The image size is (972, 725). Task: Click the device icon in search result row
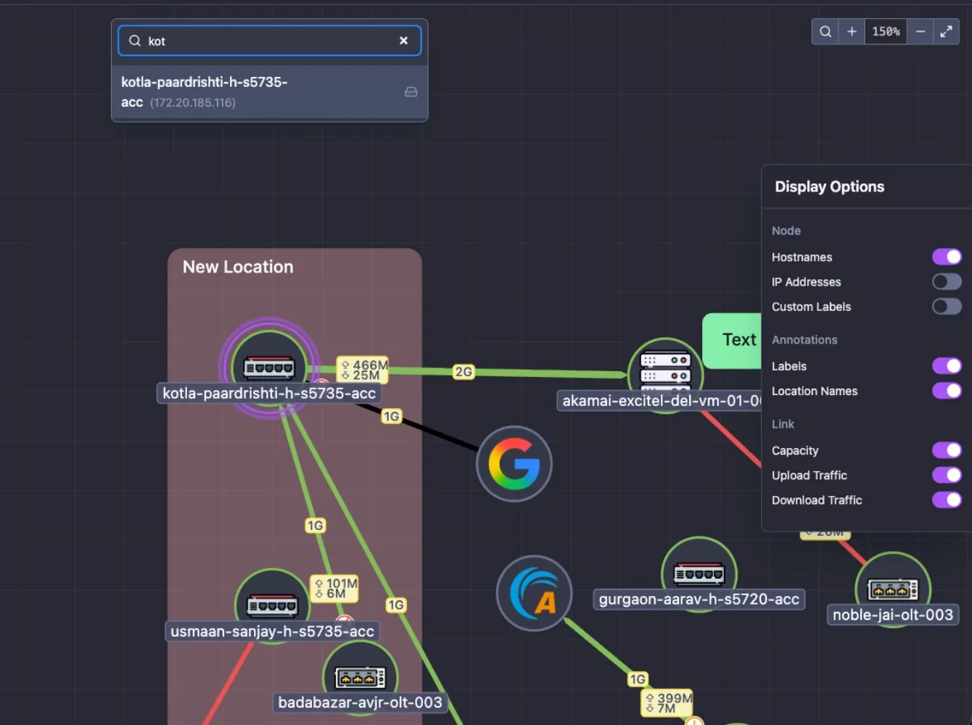click(x=411, y=92)
